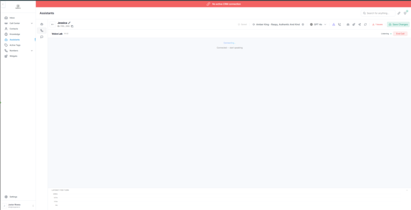Viewport: 411px width, 210px height.
Task: Go to Contacts
Action: point(14,29)
